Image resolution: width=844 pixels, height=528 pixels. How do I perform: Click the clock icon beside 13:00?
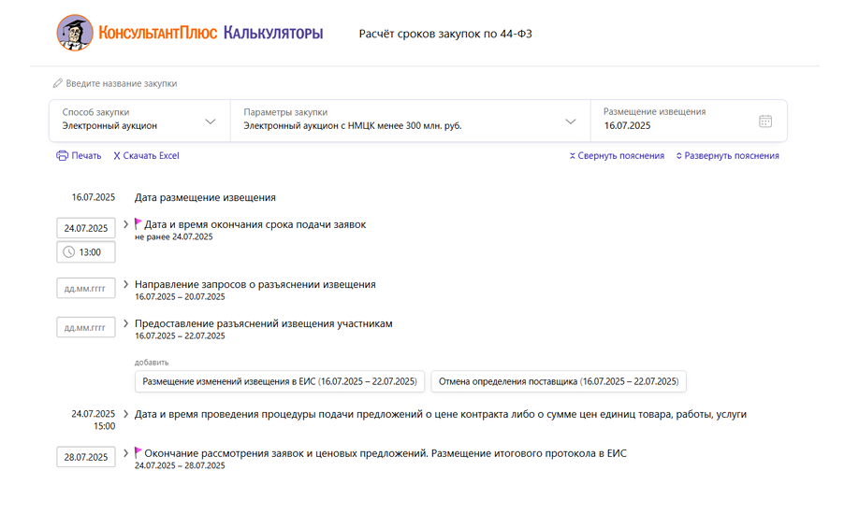(69, 252)
